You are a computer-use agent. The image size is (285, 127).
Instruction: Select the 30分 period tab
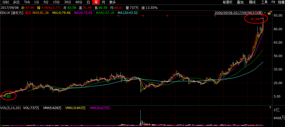67,2
